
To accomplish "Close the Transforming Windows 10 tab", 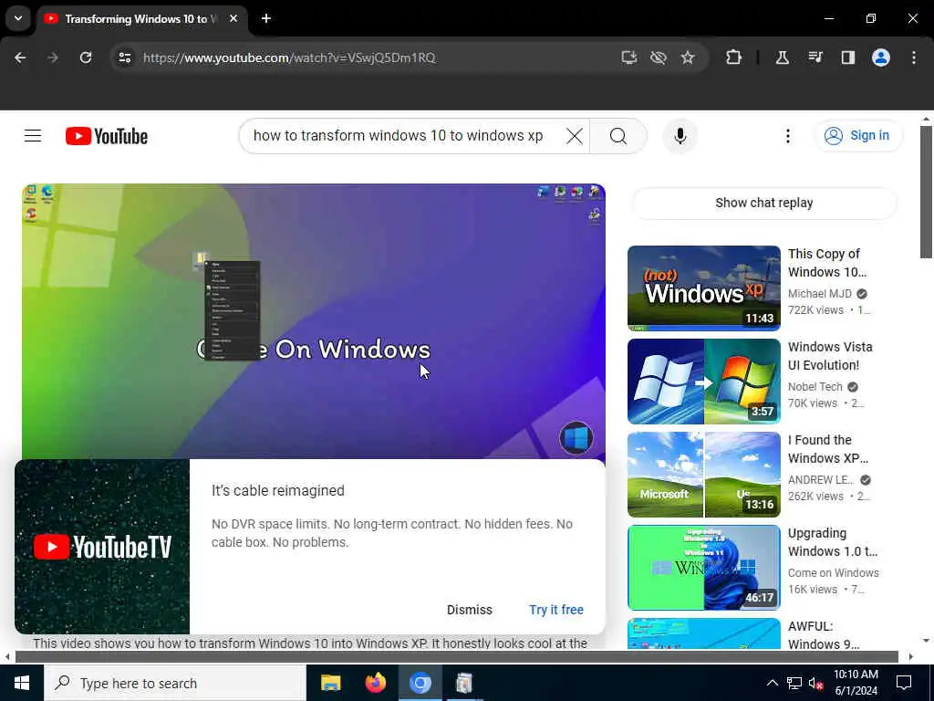I will coord(233,18).
